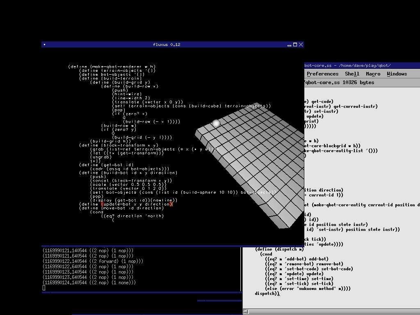Click '(scale (vector 0.5 0.5 0.5))' in fluxus
Screen dimensions: 420x315
(128, 185)
